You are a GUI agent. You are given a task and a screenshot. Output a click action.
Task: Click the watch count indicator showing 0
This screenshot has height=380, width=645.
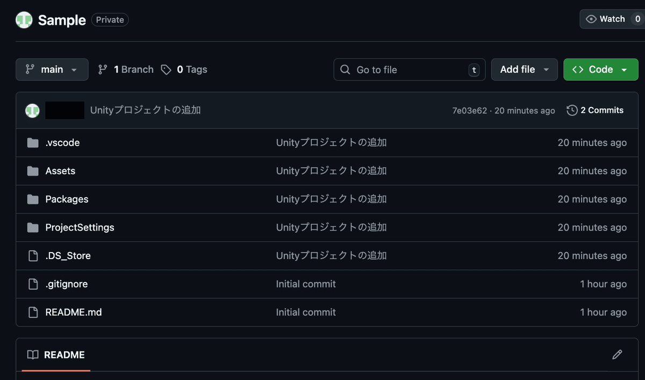[x=637, y=19]
